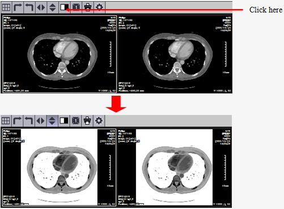Select bottom-right inverted CT image pane
The height and width of the screenshot is (209, 284).
coord(175,168)
